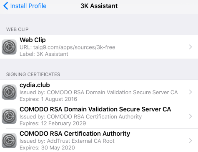Viewport: 198px width, 152px height.
Task: Click the 3K Assistant page title
Action: click(x=99, y=6)
